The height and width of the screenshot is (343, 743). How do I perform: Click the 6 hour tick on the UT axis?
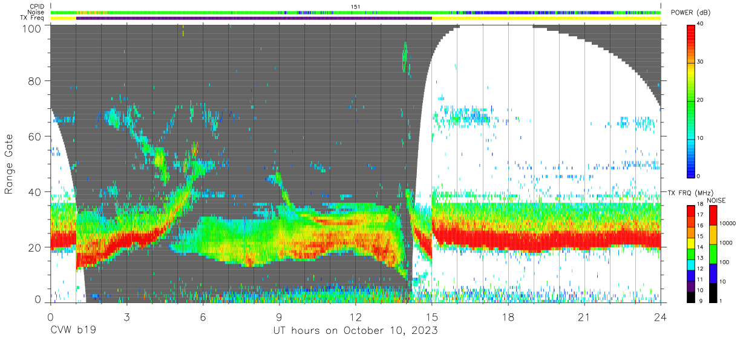click(203, 317)
